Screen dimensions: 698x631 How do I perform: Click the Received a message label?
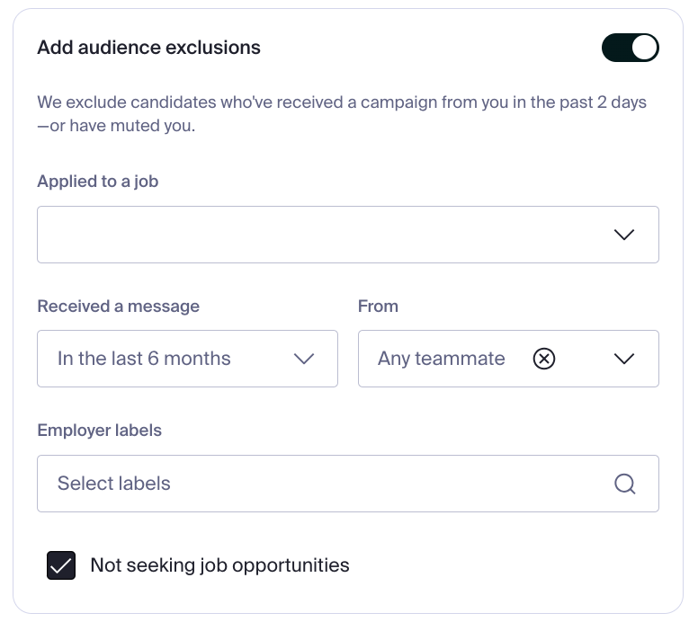[119, 307]
